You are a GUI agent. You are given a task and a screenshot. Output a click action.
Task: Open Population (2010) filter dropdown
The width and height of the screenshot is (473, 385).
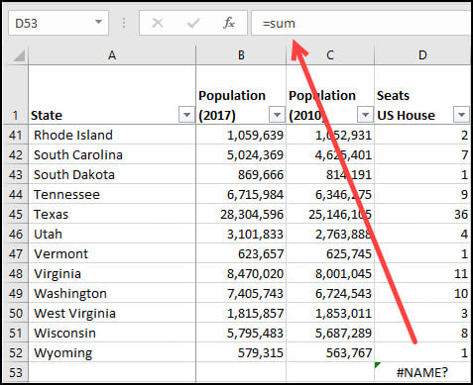(365, 115)
